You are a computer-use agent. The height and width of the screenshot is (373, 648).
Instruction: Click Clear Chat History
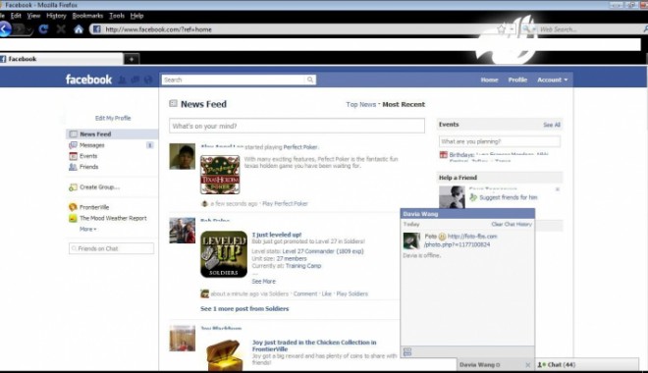[512, 224]
